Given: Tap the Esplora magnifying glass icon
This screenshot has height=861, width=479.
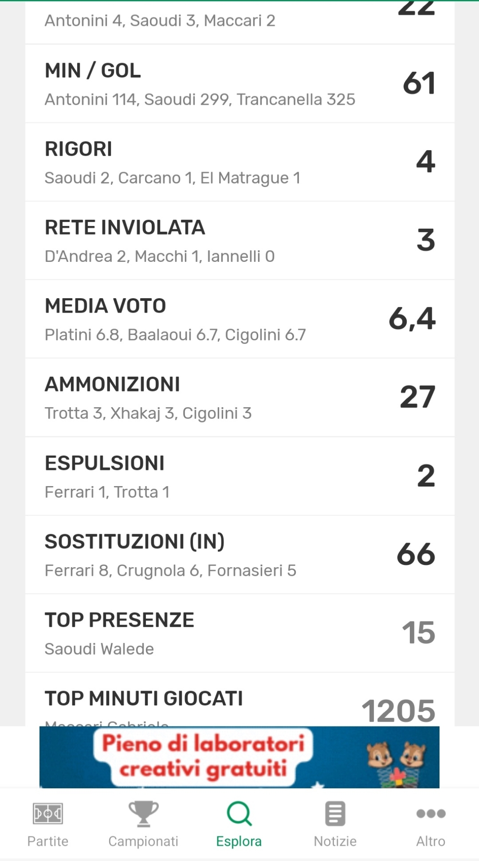Looking at the screenshot, I should pos(239,813).
